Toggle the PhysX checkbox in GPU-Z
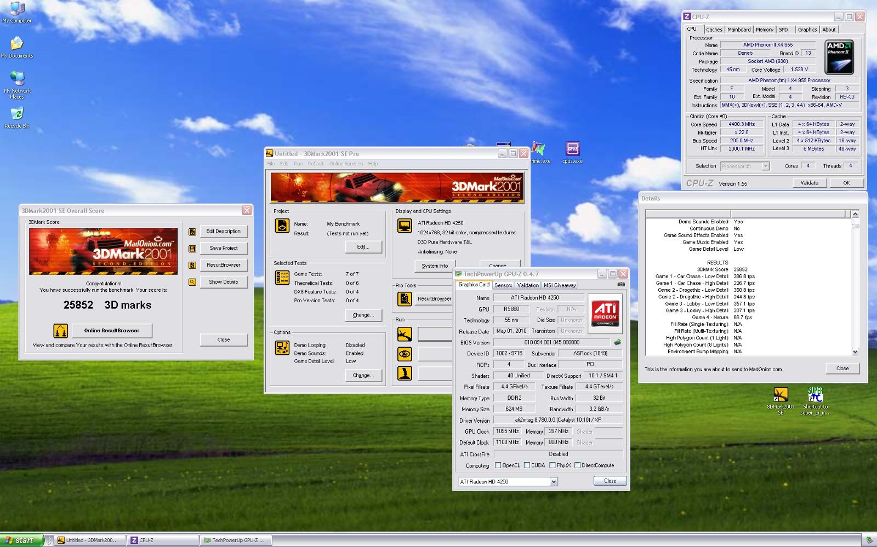The image size is (877, 547). pos(552,465)
